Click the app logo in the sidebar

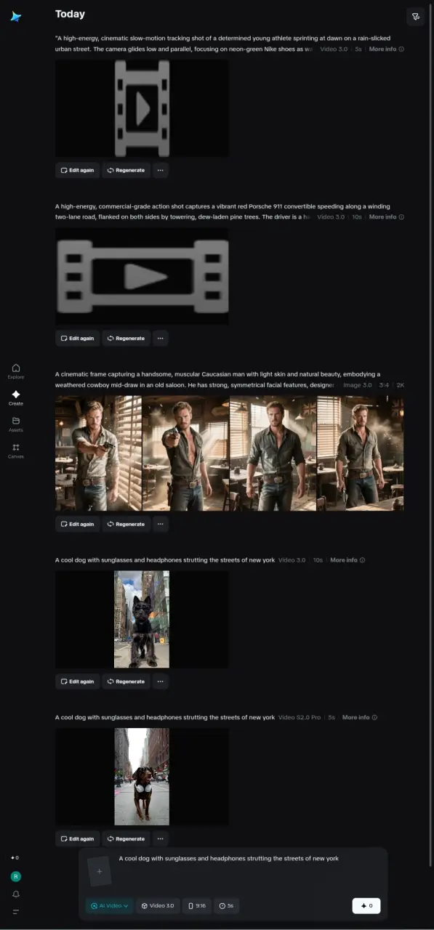(16, 17)
